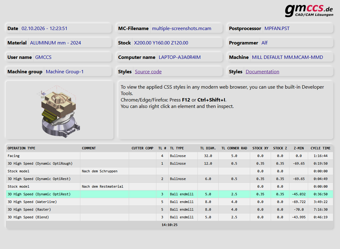Screen dimensions: 340x249
Task: Select the highlighted Dynamic OptiRest operation
Action: pyautogui.click(x=169, y=194)
